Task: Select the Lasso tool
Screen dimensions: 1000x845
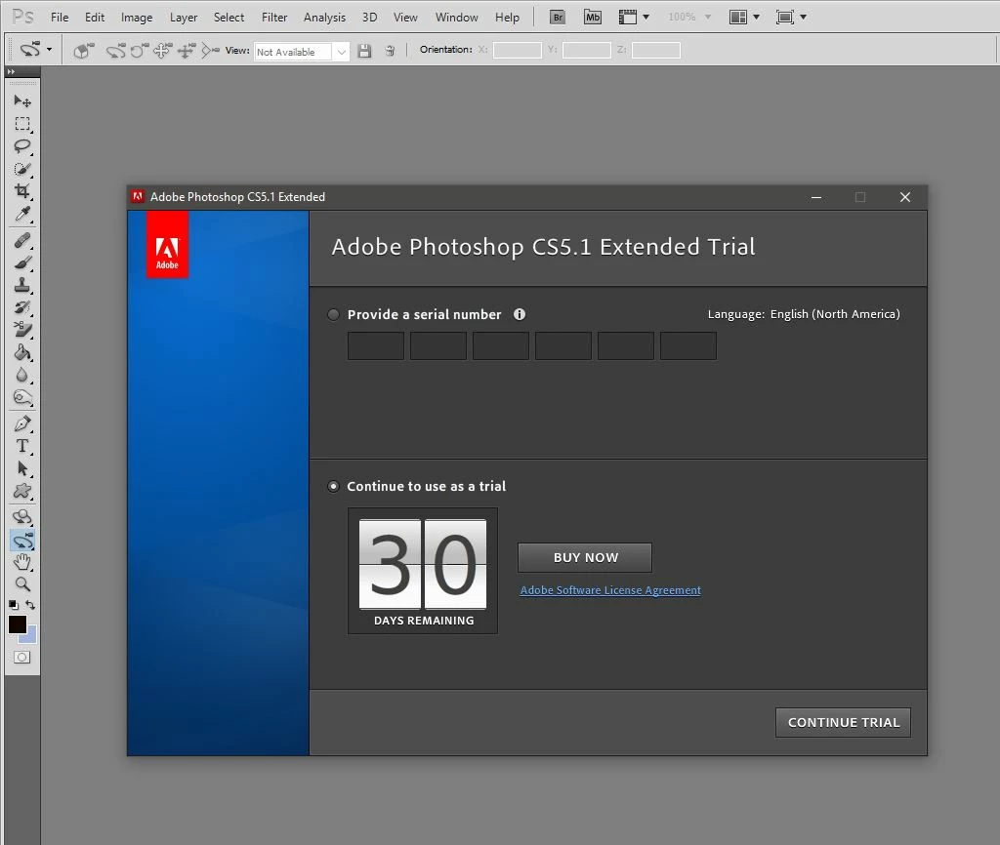Action: pos(22,146)
